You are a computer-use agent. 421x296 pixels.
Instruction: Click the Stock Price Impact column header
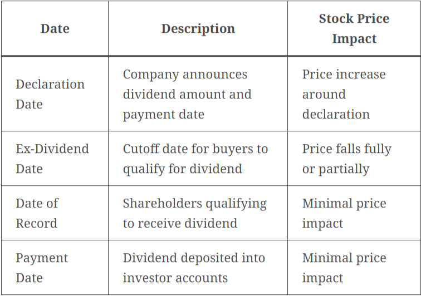click(354, 28)
